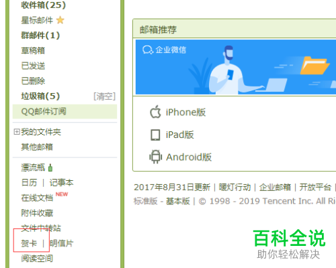Click the orange folder illustration in banner

pyautogui.click(x=314, y=66)
